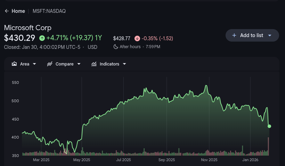Click the Jul 2025 axis label
Viewport: 285px width, 166px height.
click(124, 160)
